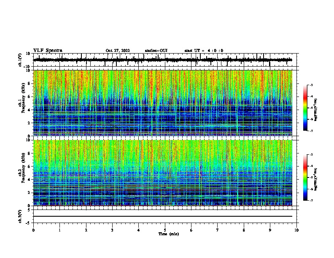This screenshot has width=334, height=258.
Task: Click the 'ch.1(V)' waveform axis label
Action: point(20,60)
